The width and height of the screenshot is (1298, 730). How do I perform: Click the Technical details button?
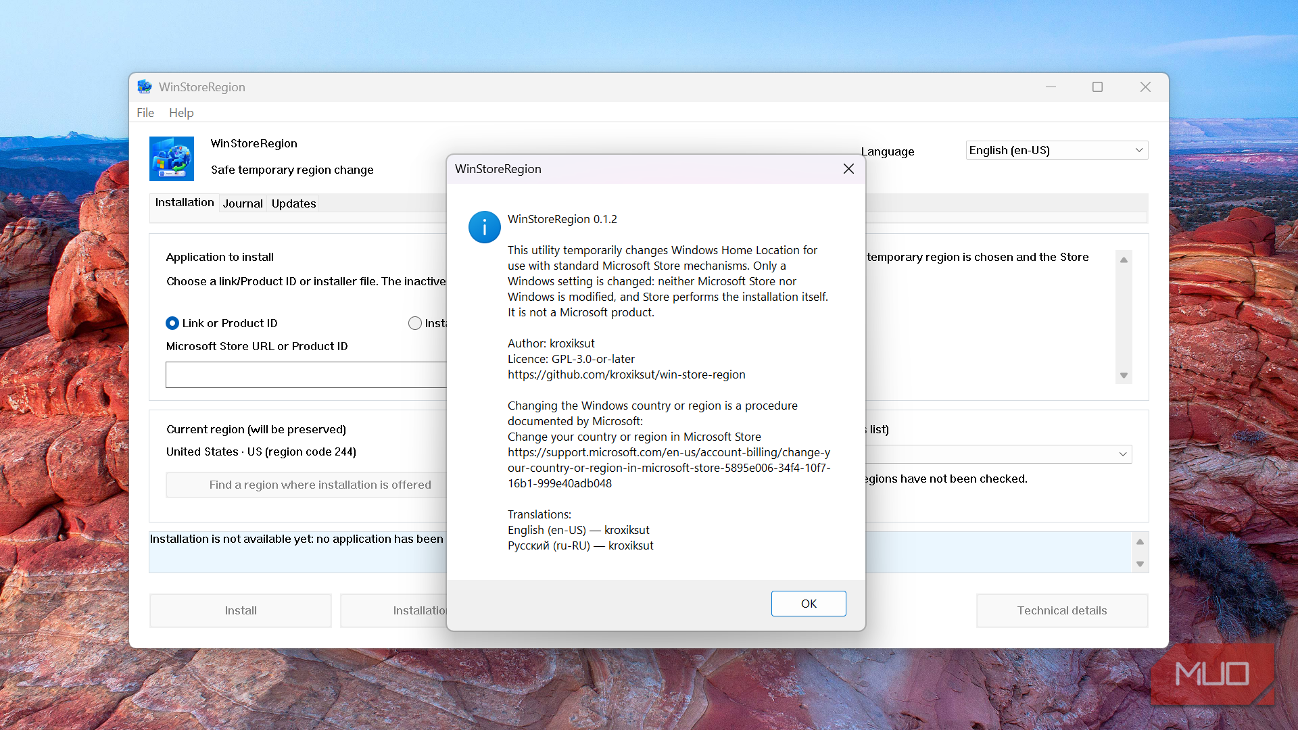coord(1062,610)
